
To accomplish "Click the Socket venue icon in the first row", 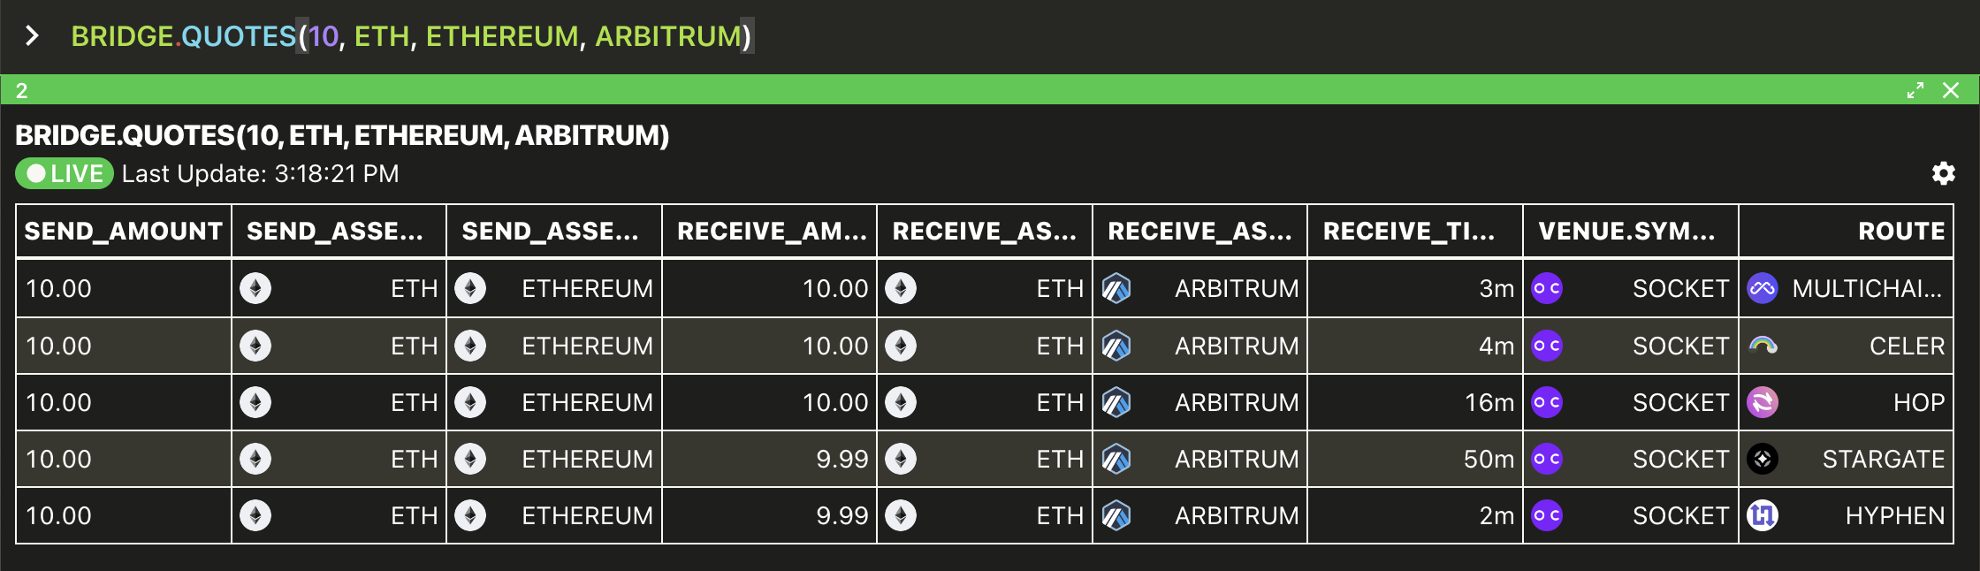I will click(x=1547, y=288).
